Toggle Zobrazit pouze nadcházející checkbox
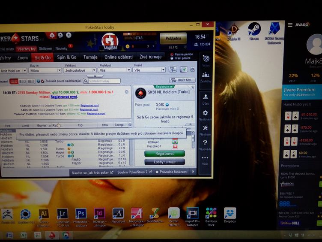 click(x=43, y=81)
